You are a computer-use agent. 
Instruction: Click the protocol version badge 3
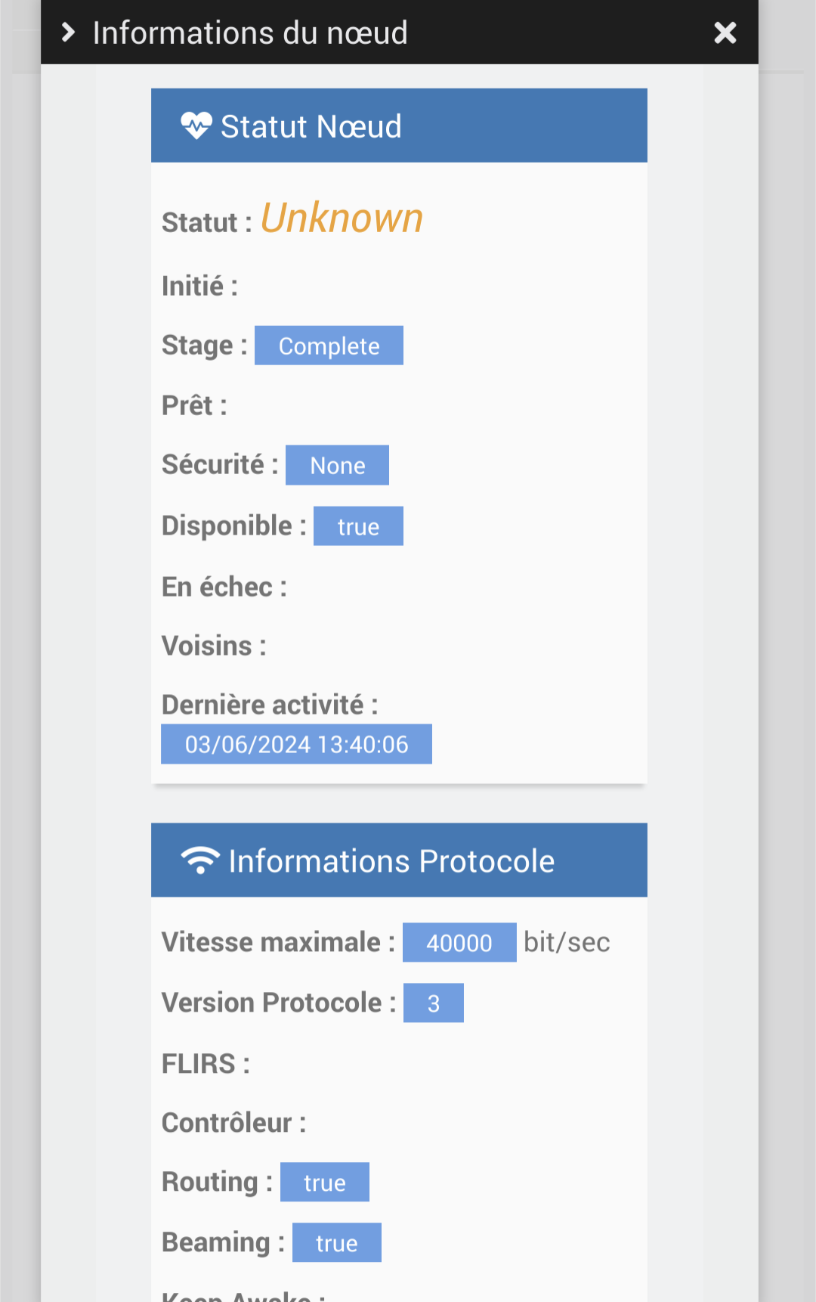433,1003
